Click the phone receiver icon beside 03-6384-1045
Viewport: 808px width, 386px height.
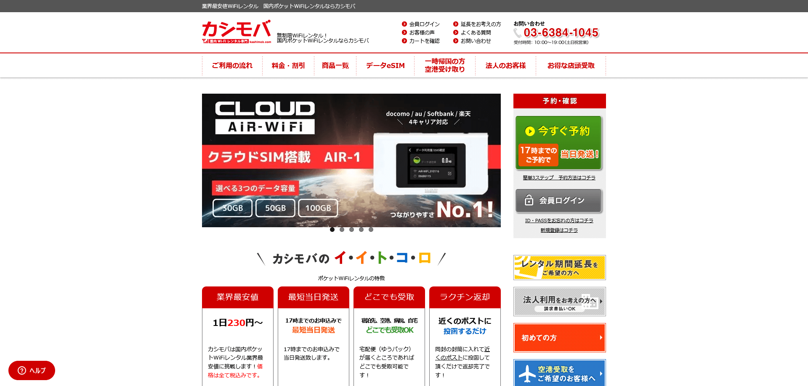(x=518, y=33)
